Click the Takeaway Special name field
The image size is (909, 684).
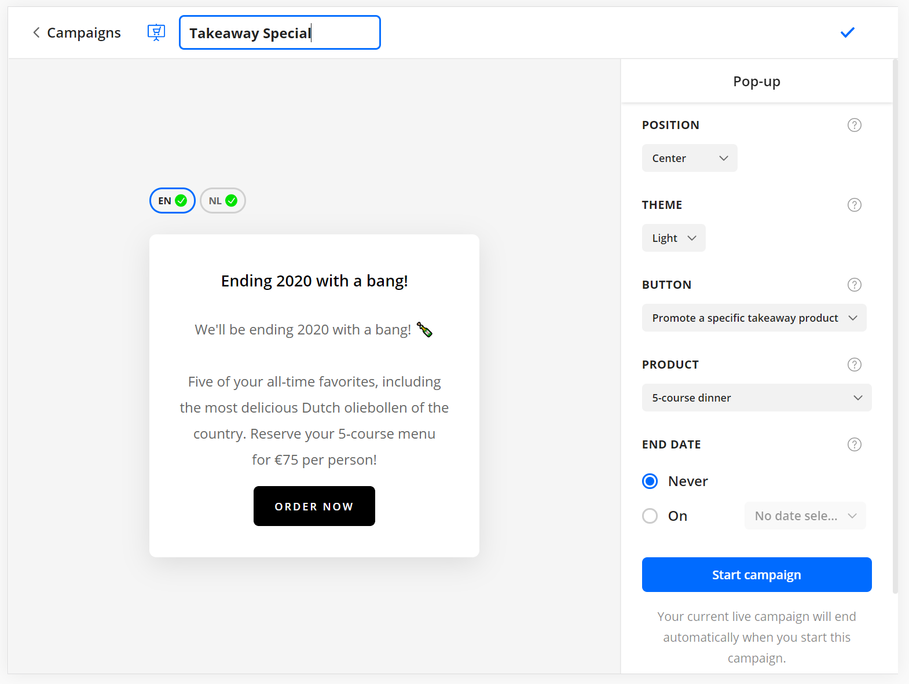point(279,33)
